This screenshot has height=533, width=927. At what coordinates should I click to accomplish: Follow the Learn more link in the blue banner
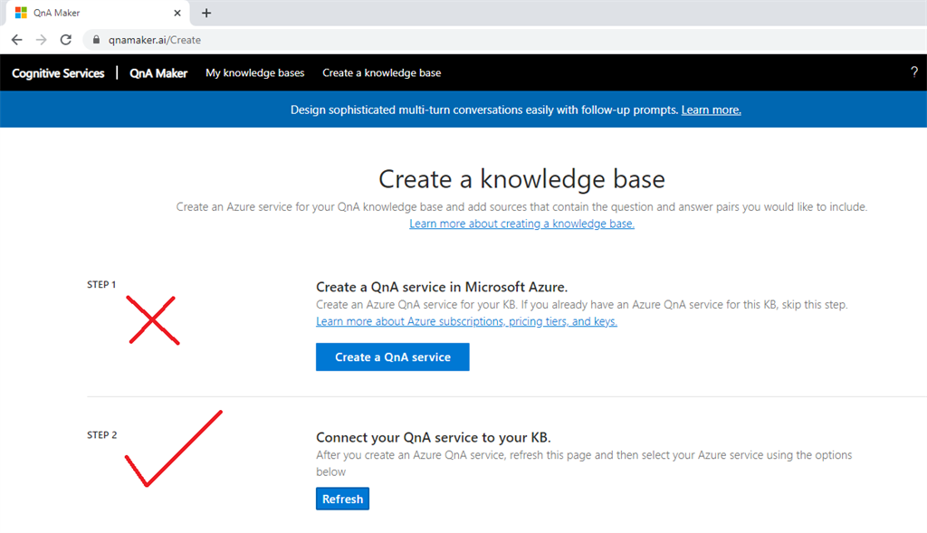pyautogui.click(x=711, y=109)
